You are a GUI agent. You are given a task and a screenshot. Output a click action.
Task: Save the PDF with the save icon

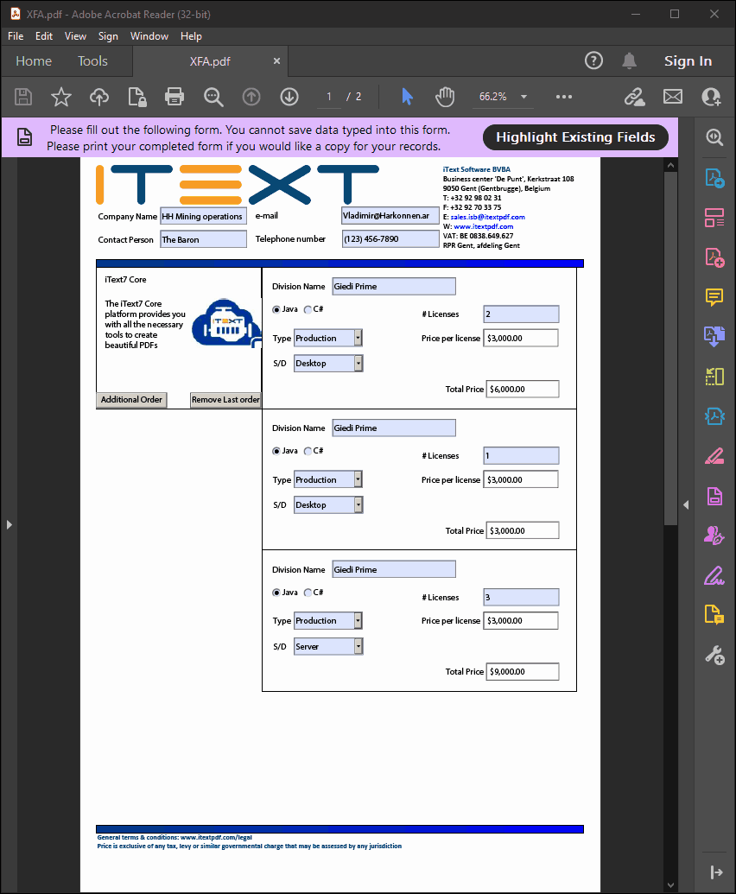click(22, 97)
